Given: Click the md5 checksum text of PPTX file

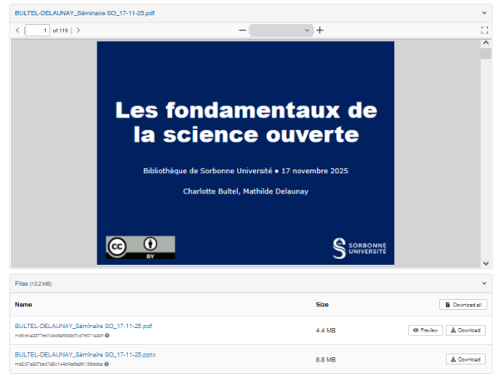Looking at the screenshot, I should click(59, 364).
